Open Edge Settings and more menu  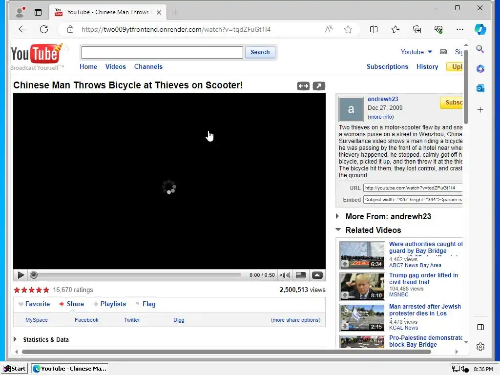click(460, 29)
